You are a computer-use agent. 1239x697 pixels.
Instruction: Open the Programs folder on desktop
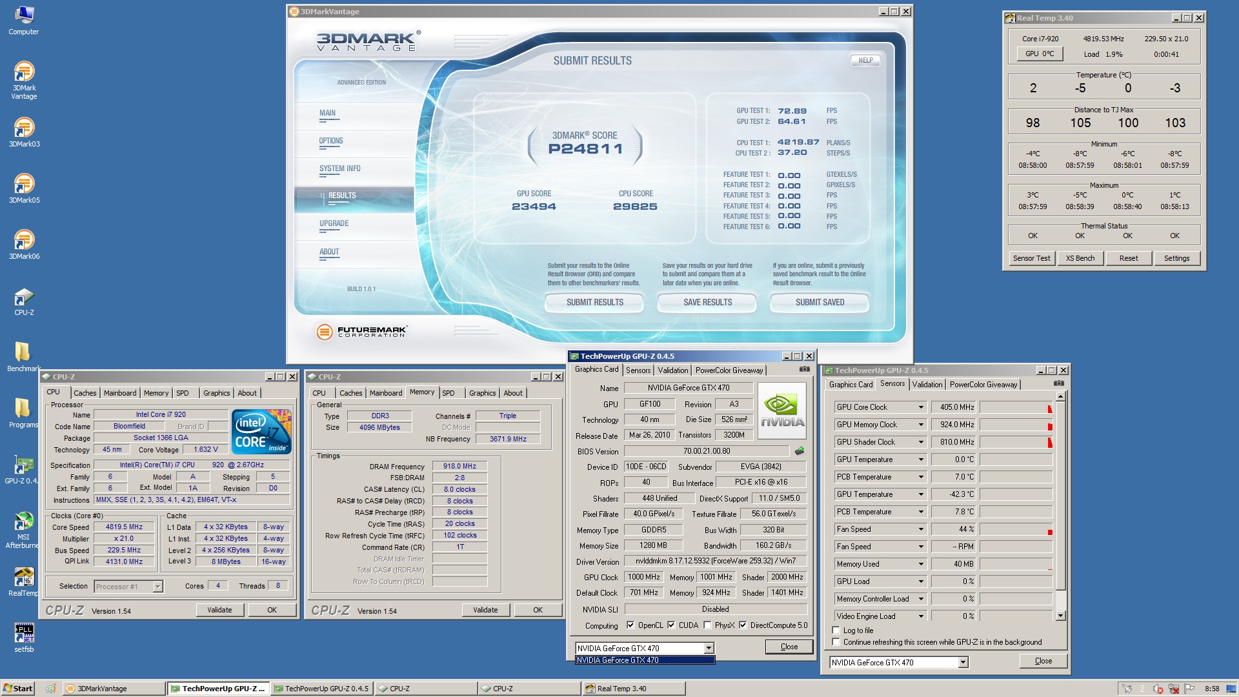[x=23, y=413]
